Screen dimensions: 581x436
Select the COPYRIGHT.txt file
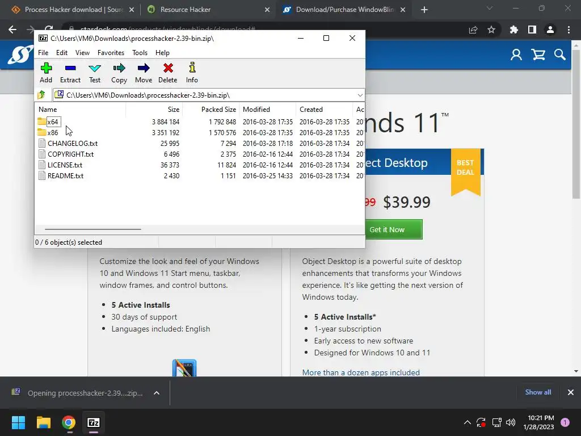pyautogui.click(x=66, y=154)
